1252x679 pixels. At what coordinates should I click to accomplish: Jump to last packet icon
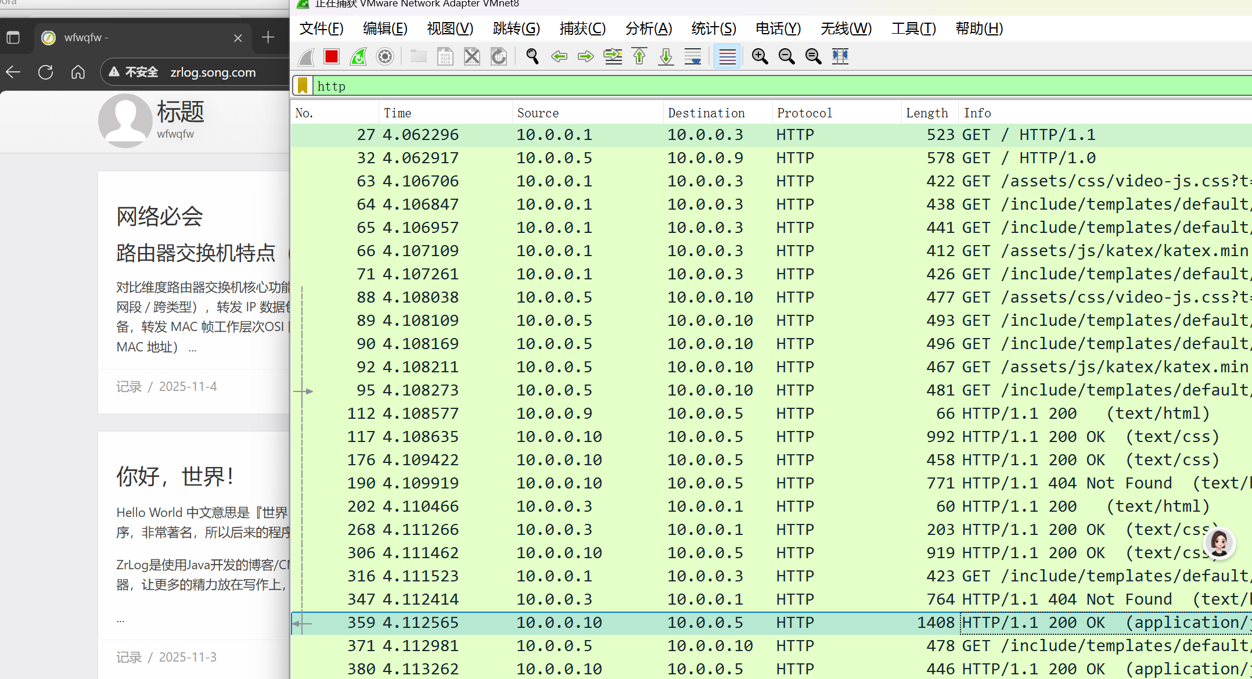tap(666, 56)
